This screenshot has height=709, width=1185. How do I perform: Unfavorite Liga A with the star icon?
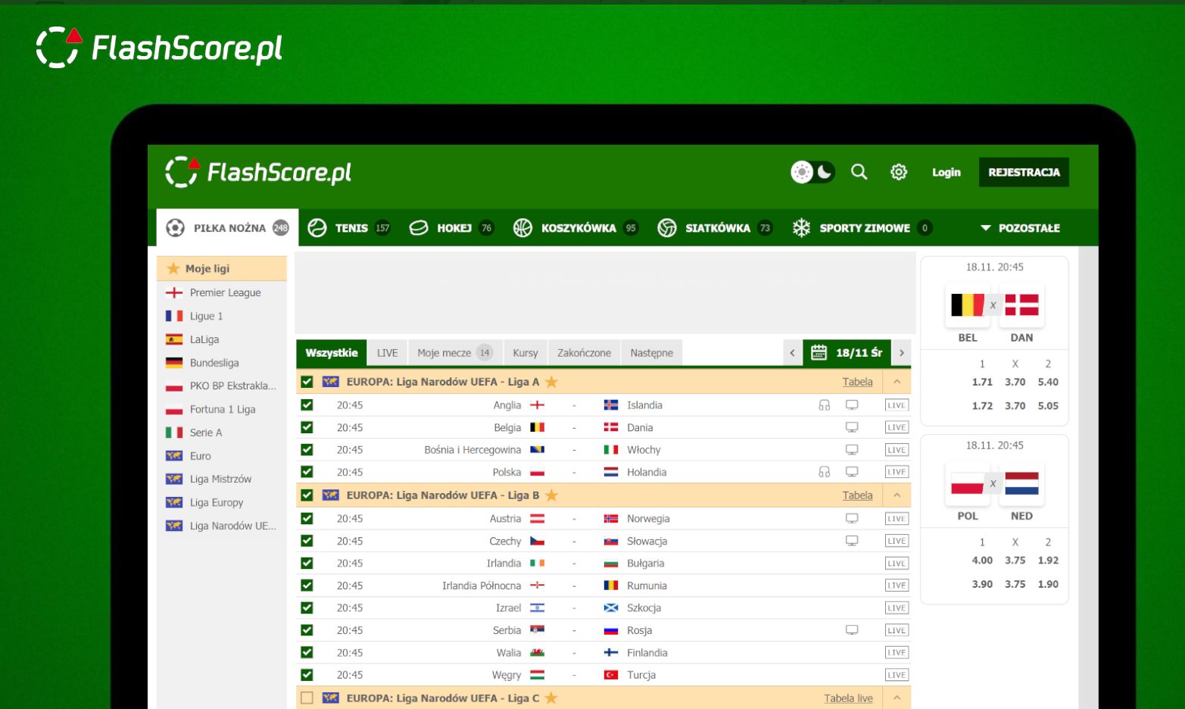tap(551, 382)
